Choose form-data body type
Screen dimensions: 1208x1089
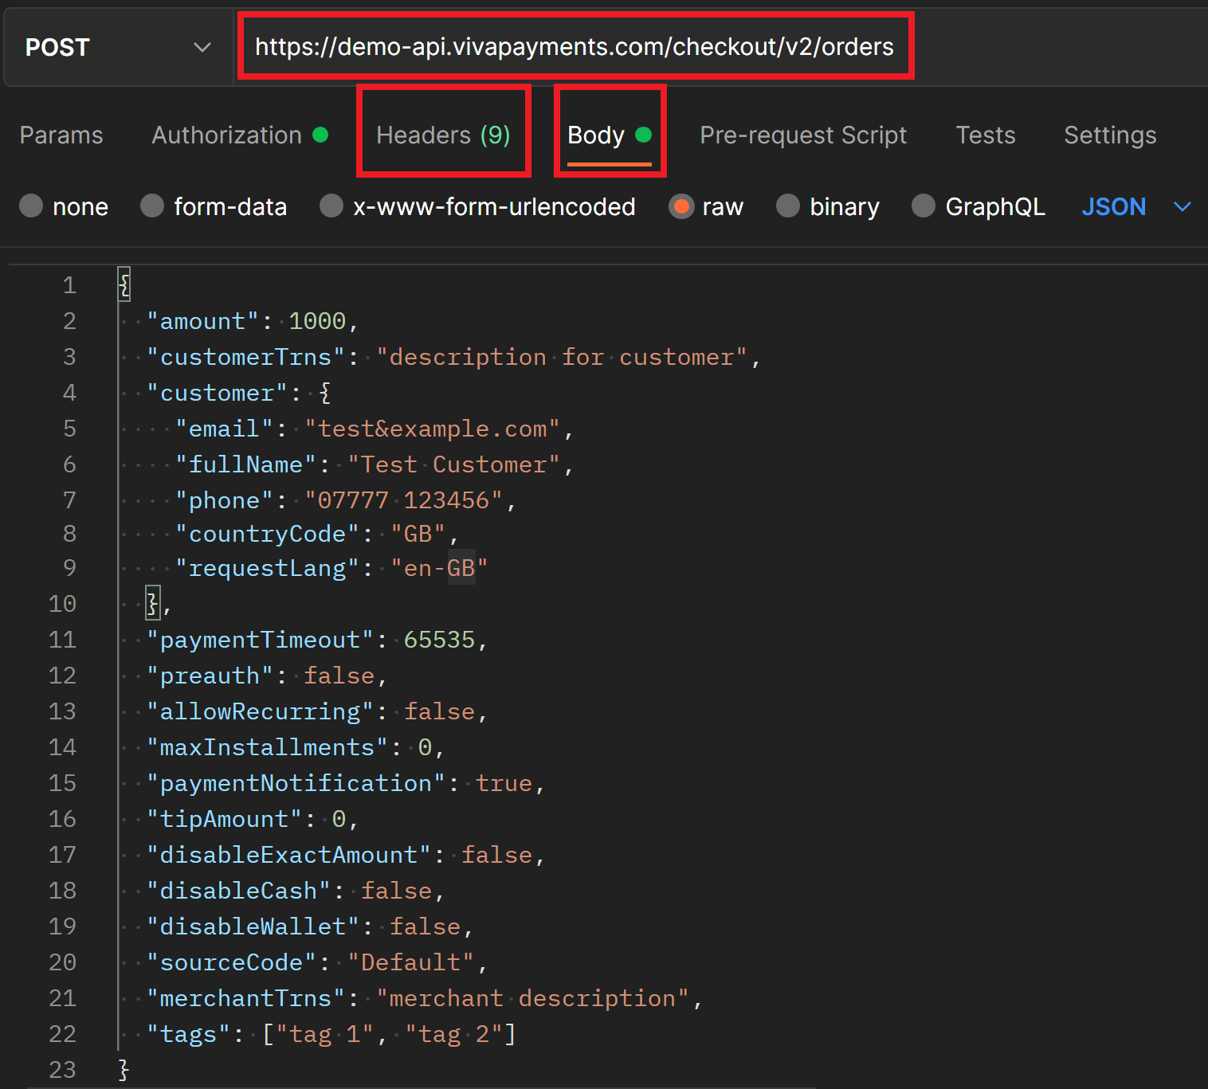pos(214,206)
